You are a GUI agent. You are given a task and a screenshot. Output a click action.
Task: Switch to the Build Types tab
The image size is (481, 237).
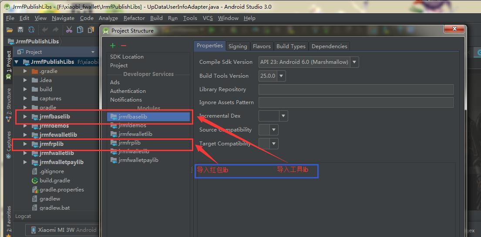(x=291, y=46)
